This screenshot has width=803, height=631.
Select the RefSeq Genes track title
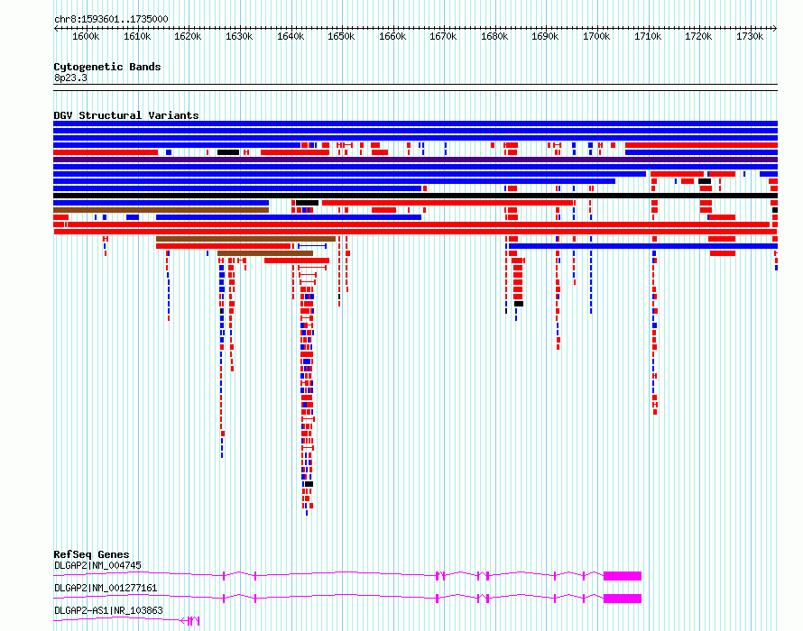coord(91,554)
